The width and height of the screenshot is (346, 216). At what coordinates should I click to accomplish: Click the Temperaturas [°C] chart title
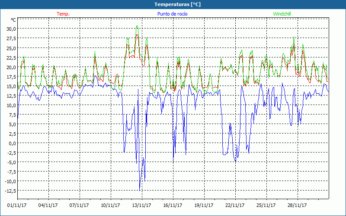(x=177, y=4)
